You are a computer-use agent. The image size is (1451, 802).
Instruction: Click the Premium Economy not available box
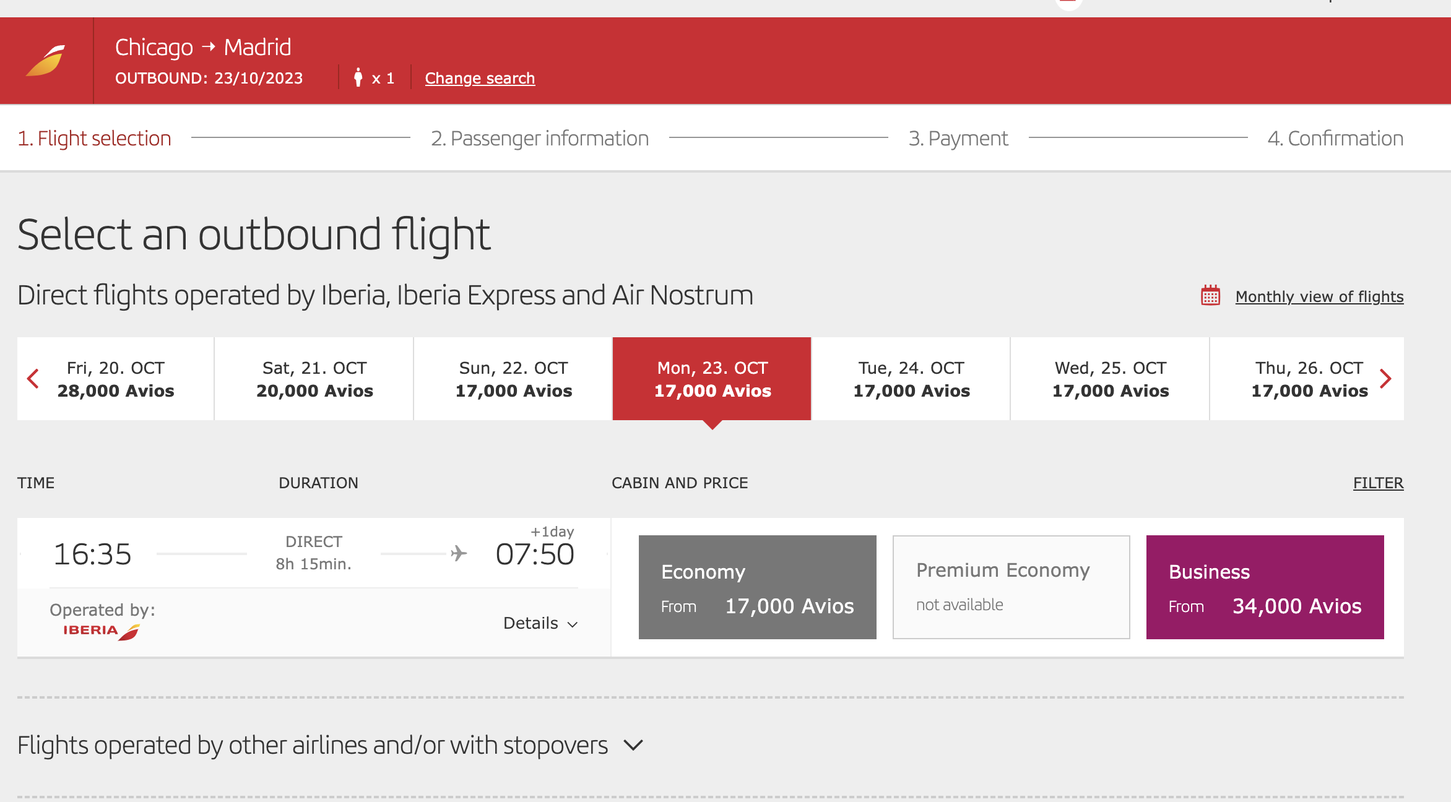tap(1011, 587)
